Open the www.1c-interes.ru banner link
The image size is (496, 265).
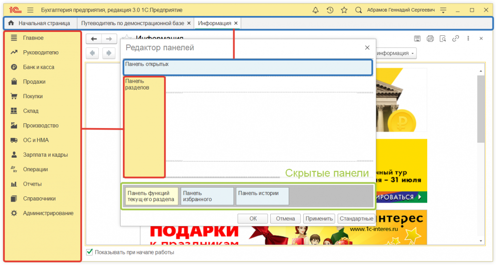pos(373,229)
